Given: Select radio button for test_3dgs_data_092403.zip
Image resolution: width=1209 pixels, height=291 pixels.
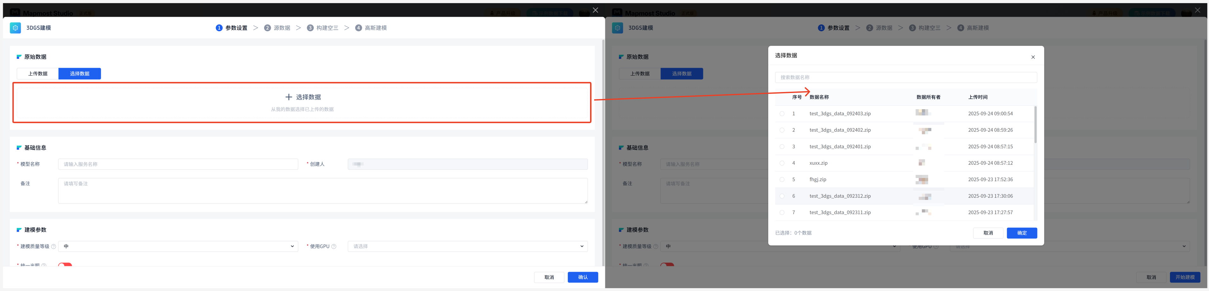Looking at the screenshot, I should pyautogui.click(x=782, y=114).
